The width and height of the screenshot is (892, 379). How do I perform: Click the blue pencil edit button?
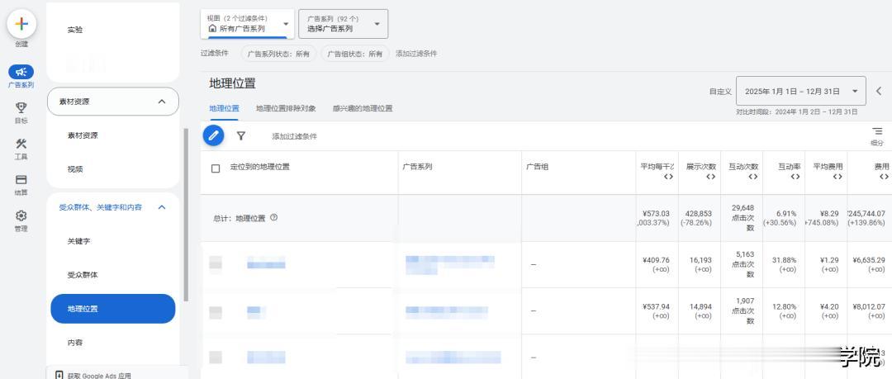213,135
